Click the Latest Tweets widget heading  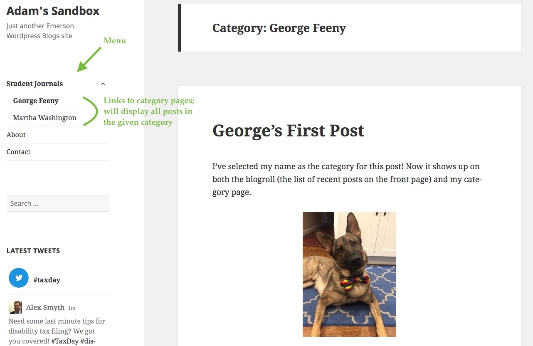coord(33,251)
